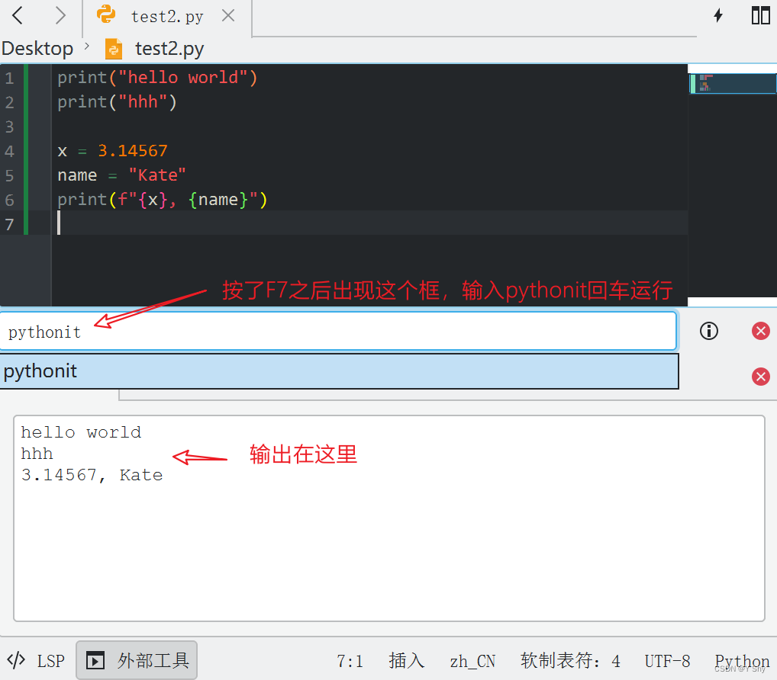Viewport: 777px width, 680px height.
Task: Click the back navigation arrow
Action: [17, 14]
